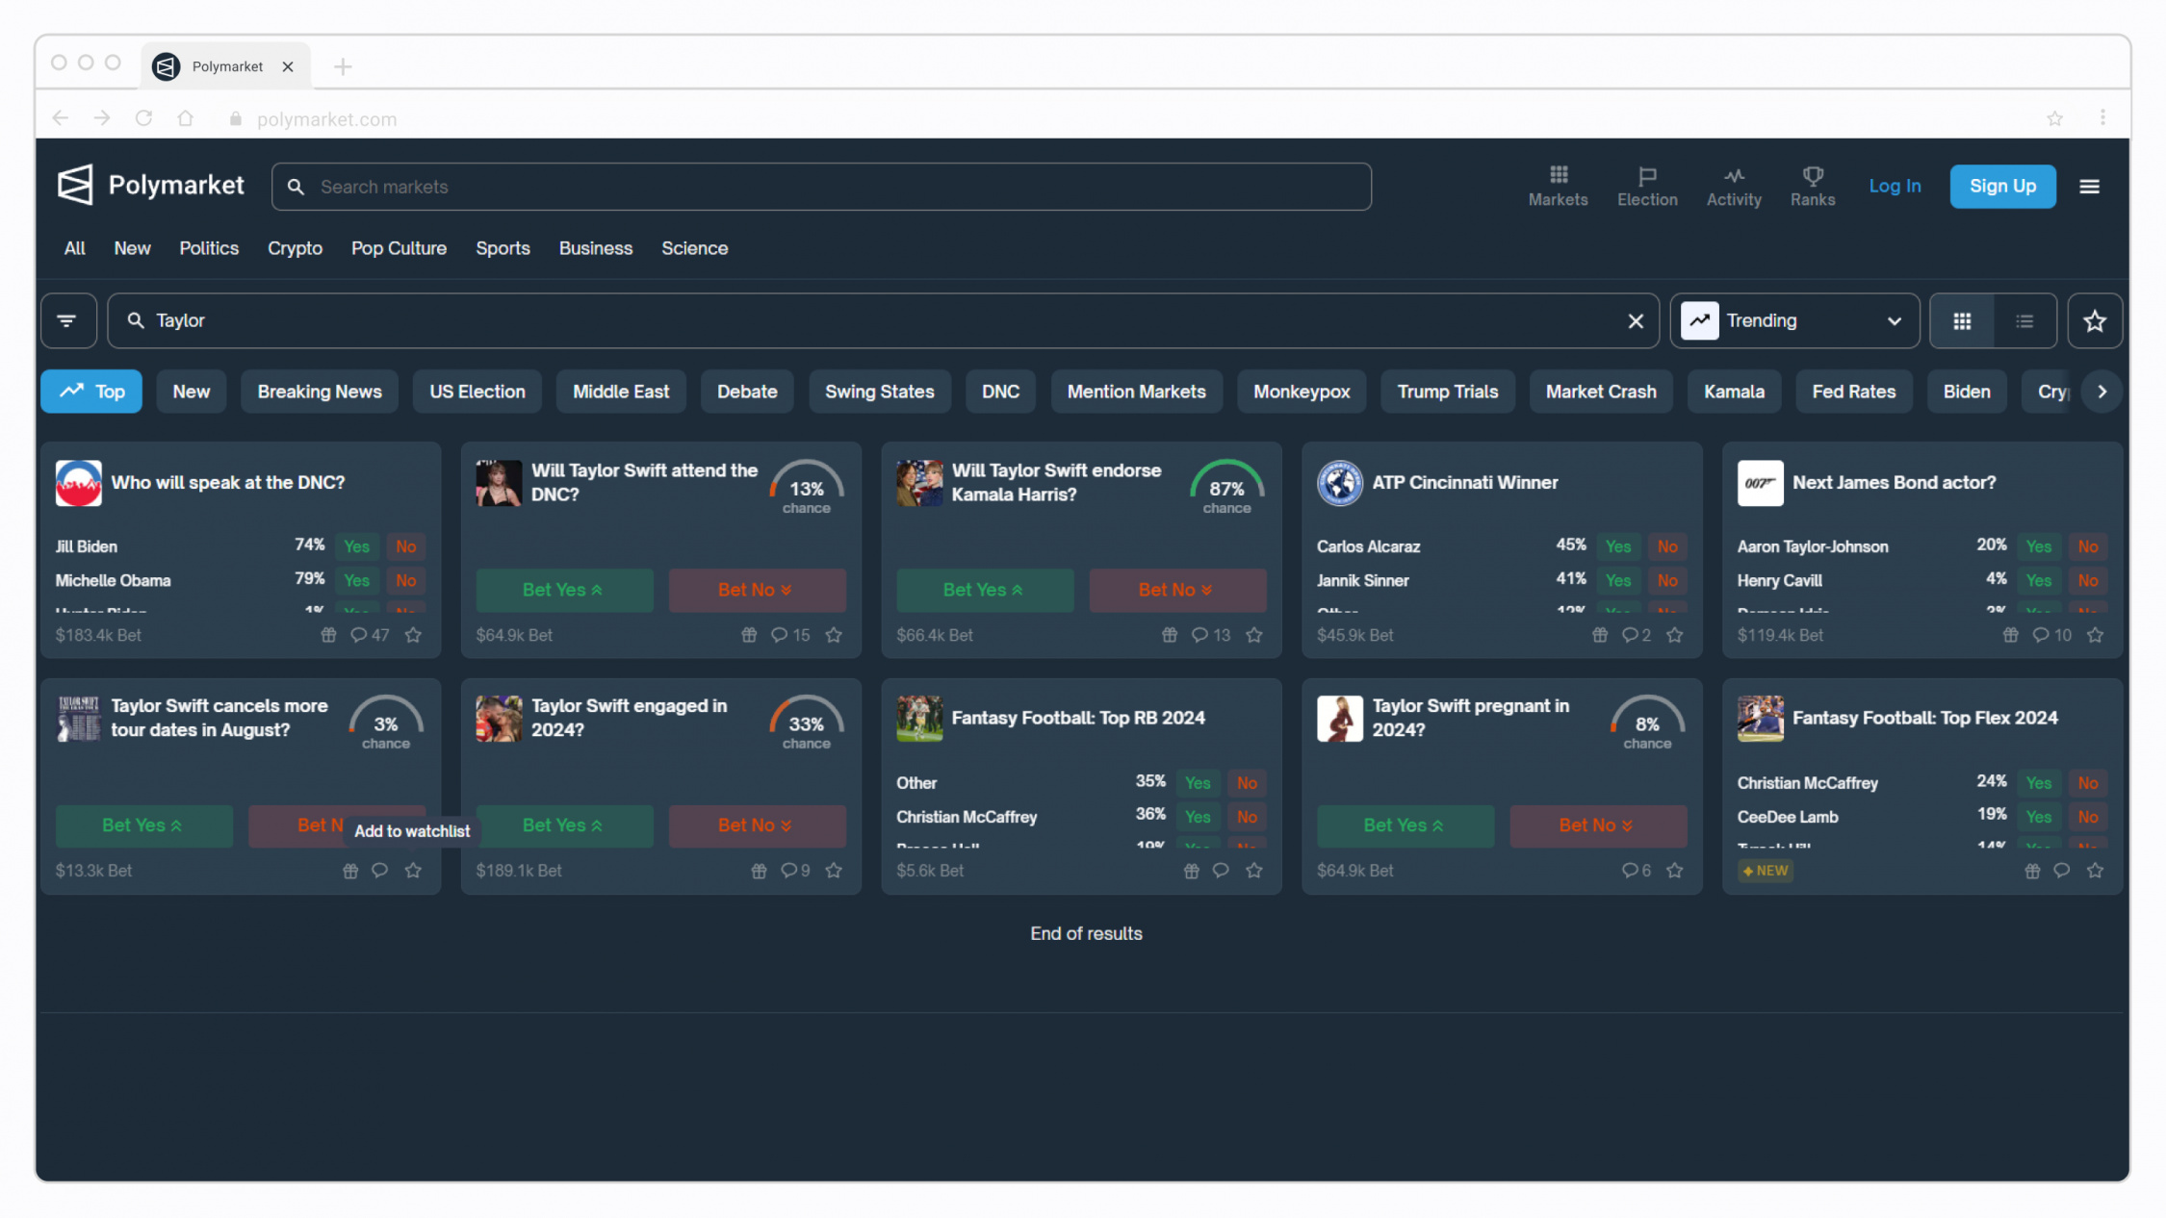
Task: Open comments on Who will speak at DNC
Action: point(370,635)
